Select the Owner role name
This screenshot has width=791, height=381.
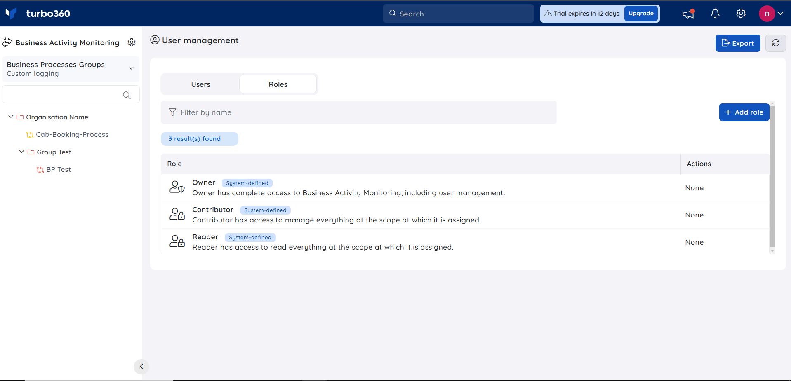pos(204,182)
